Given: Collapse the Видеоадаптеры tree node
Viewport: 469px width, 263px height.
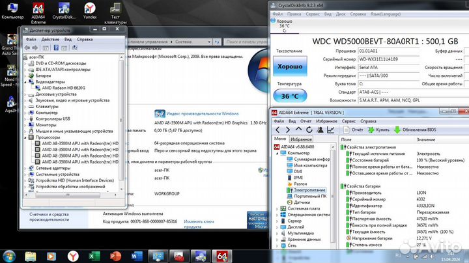Looking at the screenshot, I should tap(26, 81).
